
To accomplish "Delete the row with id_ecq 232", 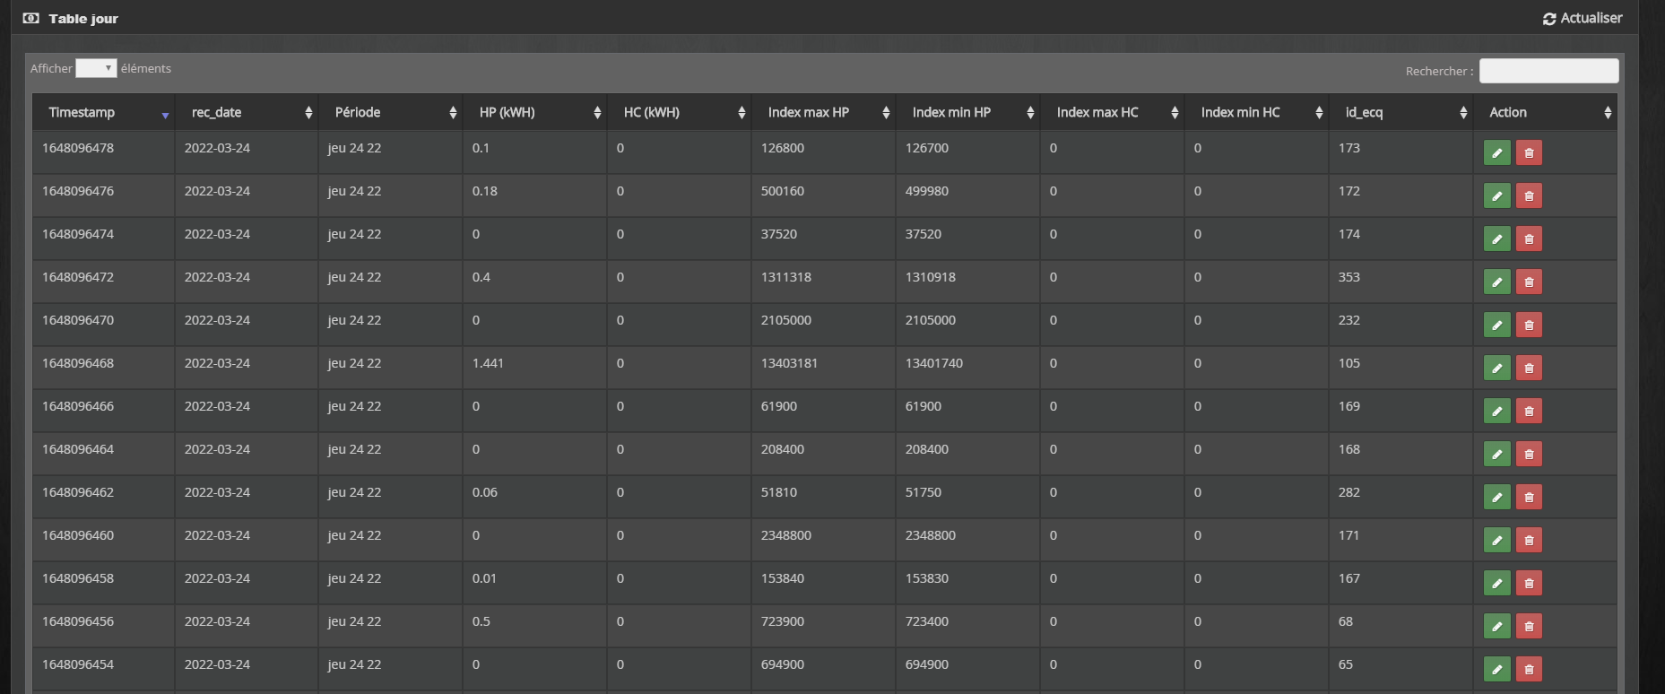I will [x=1529, y=325].
